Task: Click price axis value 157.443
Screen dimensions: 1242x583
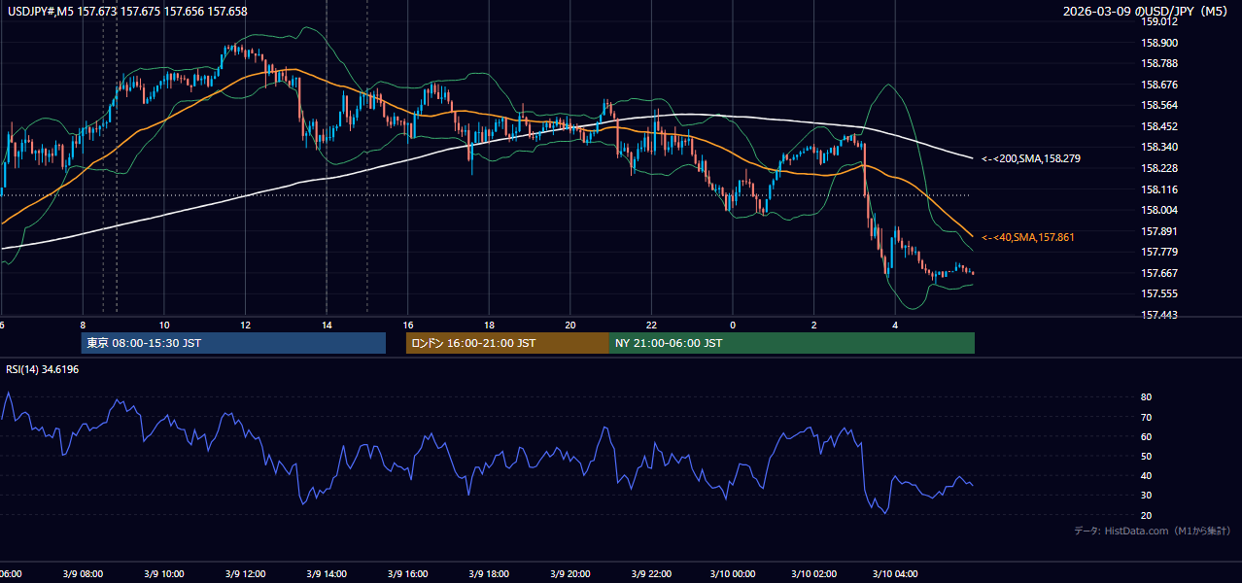Action: 1159,315
